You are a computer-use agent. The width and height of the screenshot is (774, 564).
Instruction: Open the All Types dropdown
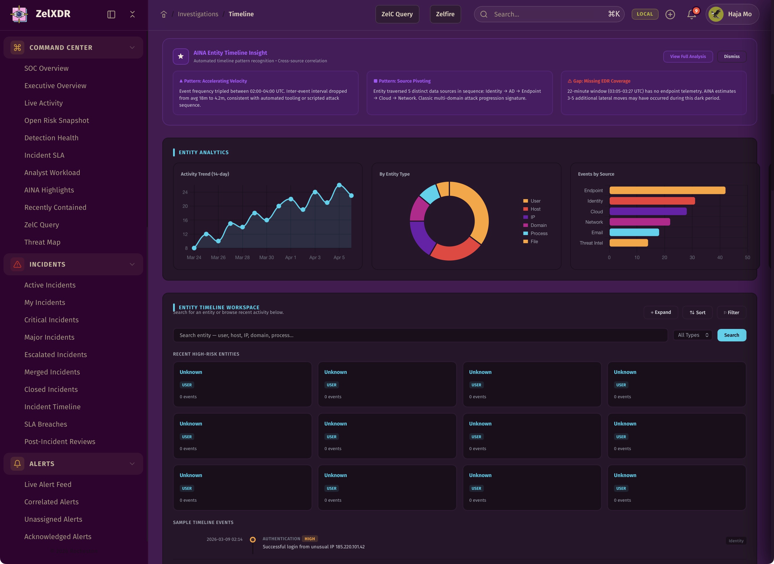(693, 335)
